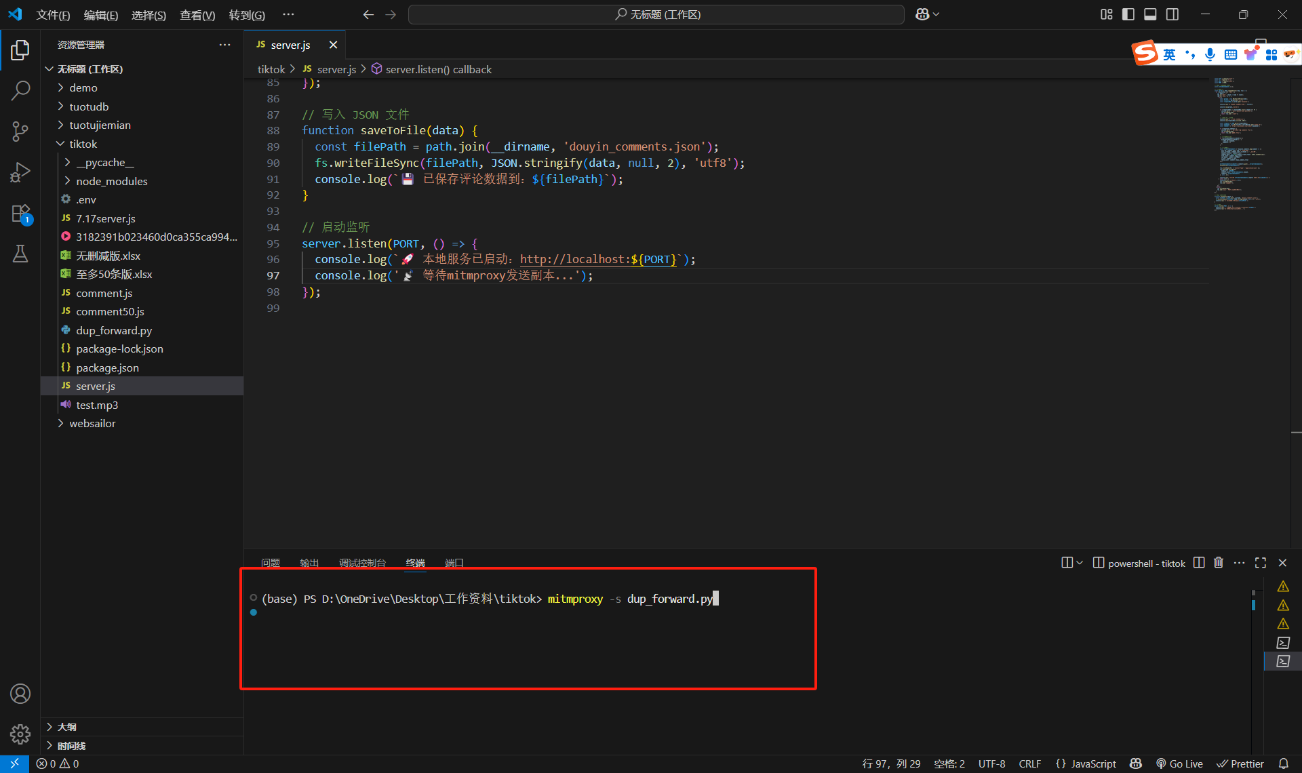Open the Source Control view
This screenshot has width=1302, height=773.
click(x=20, y=132)
